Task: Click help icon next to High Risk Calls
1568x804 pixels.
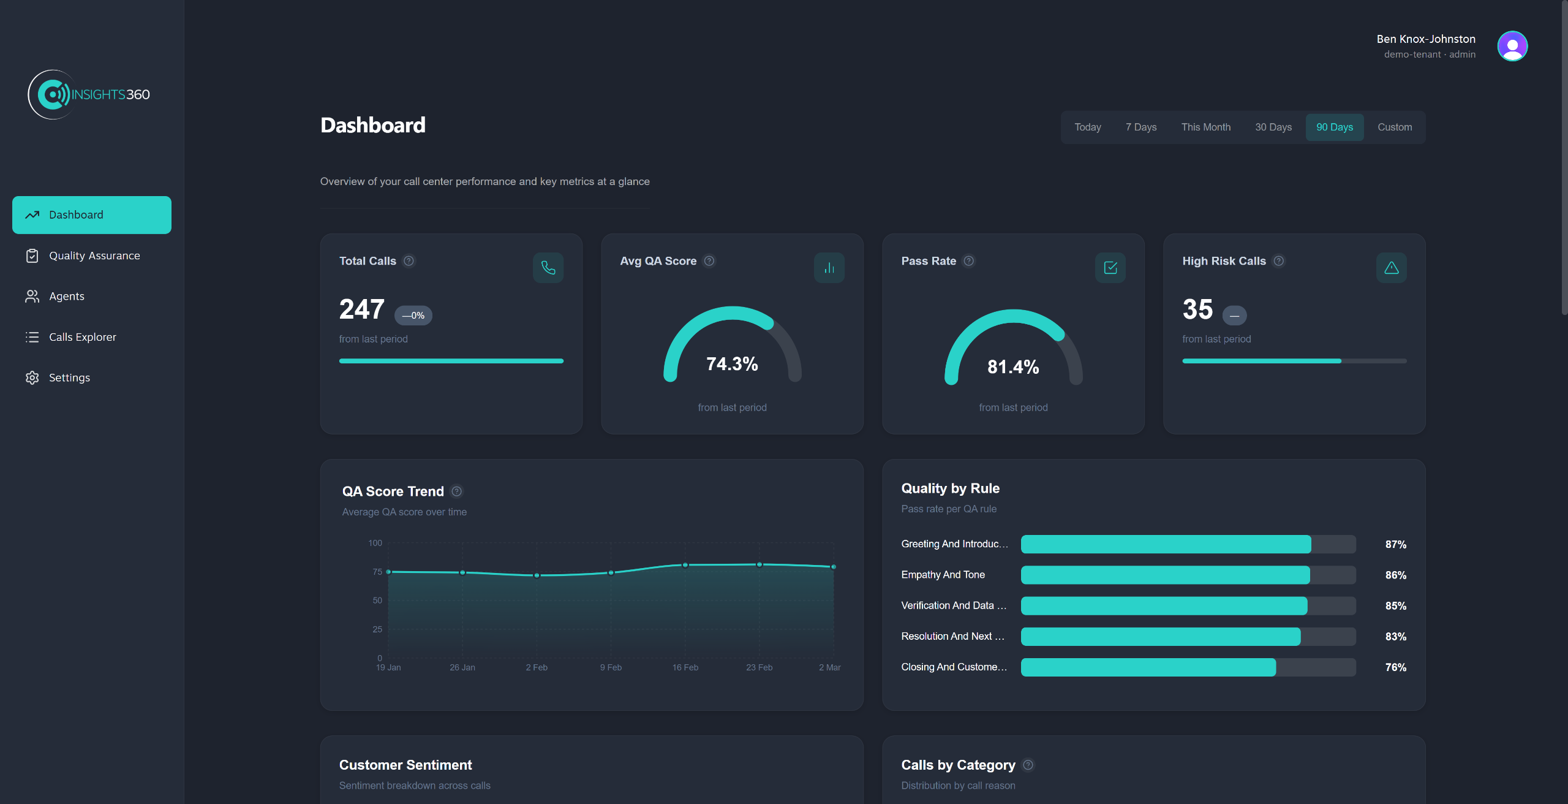Action: pyautogui.click(x=1278, y=261)
